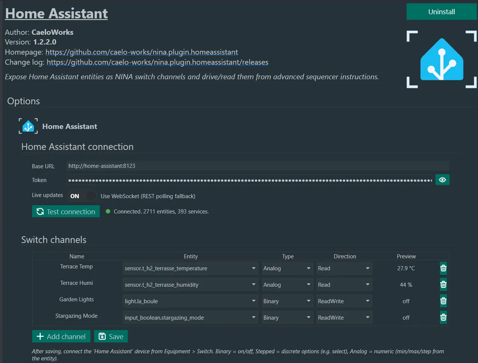This screenshot has width=478, height=363.
Task: Click the Home Assistant title heading
Action: (x=56, y=13)
